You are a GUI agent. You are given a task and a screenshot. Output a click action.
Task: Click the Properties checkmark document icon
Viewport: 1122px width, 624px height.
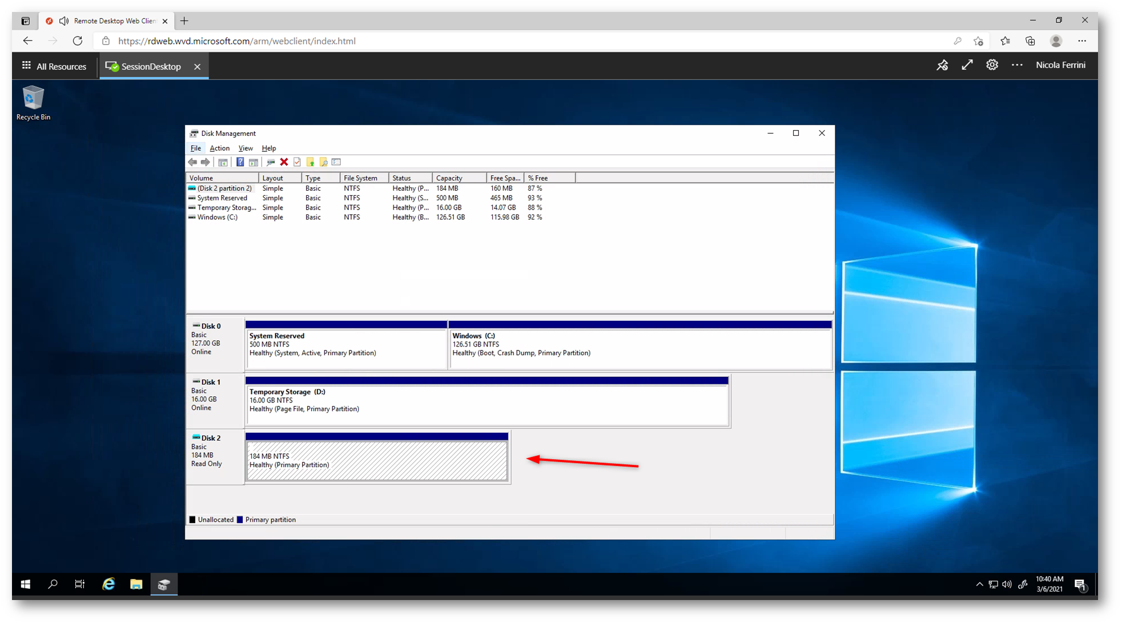click(x=297, y=162)
